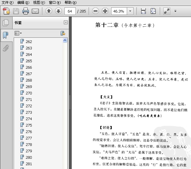The image size is (191, 169).
Task: Select bookmark 264
Action: (29, 54)
